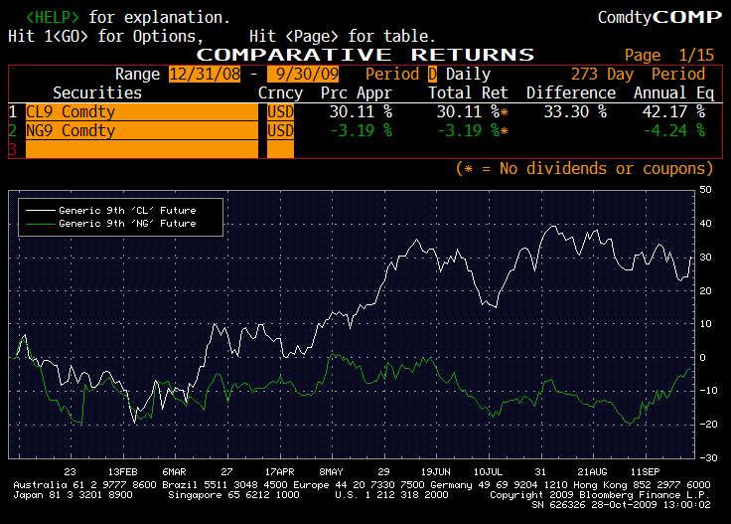This screenshot has width=731, height=524.
Task: Select the Period field showing D
Action: point(432,75)
